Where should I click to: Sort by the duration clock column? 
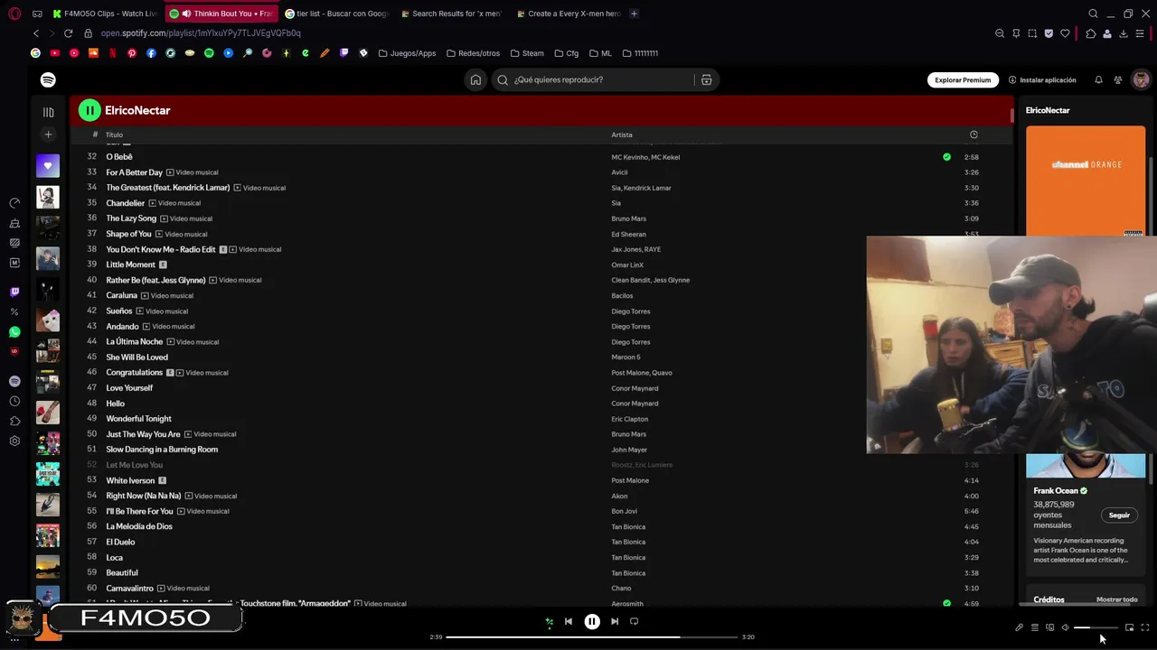(x=974, y=135)
